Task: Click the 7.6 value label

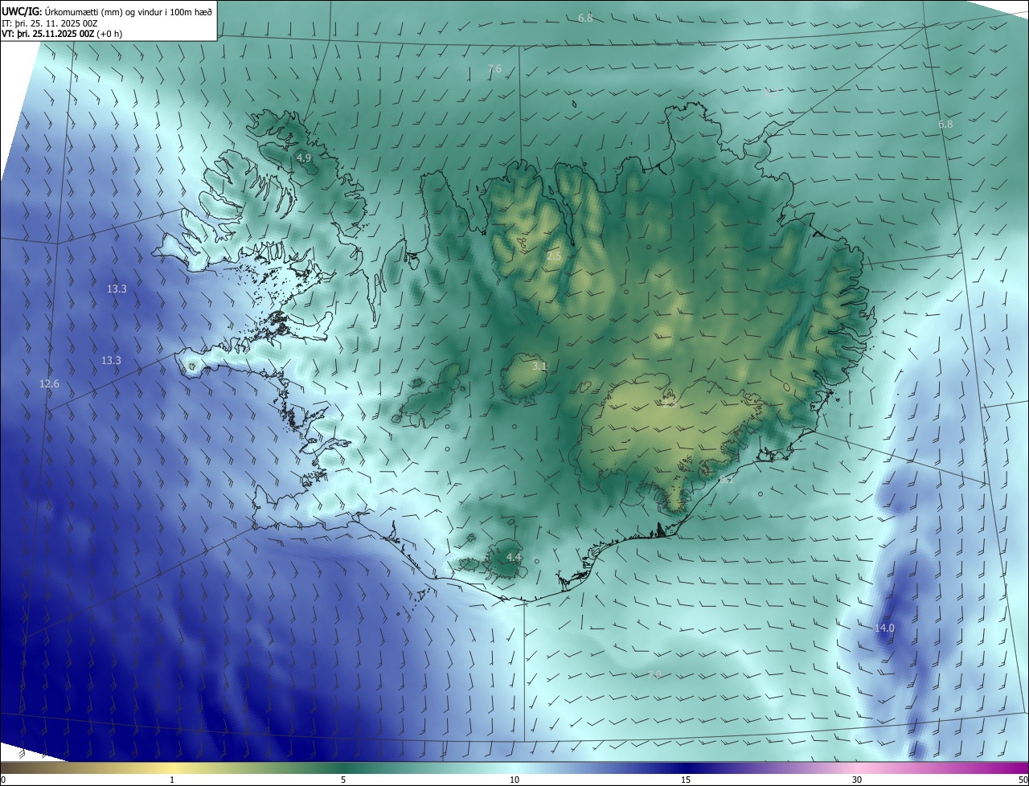Action: click(x=494, y=69)
